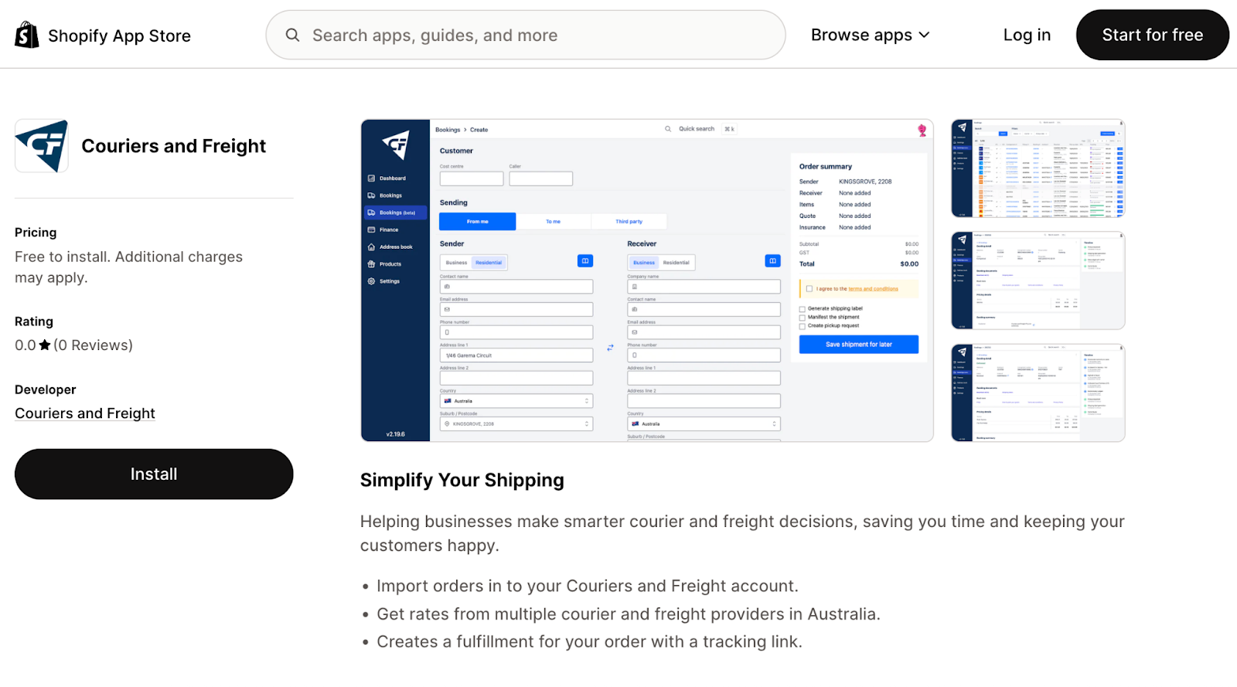1237x687 pixels.
Task: Select Products in the screenshot sidebar
Action: tap(390, 264)
